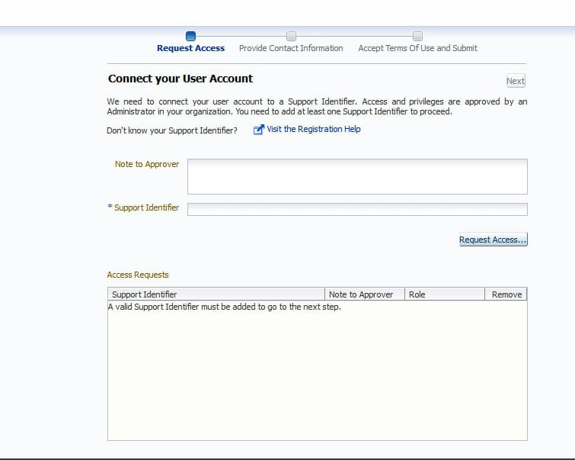Click the Access Requests section title

(x=138, y=275)
